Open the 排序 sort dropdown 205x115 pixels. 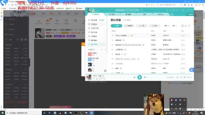(175, 26)
